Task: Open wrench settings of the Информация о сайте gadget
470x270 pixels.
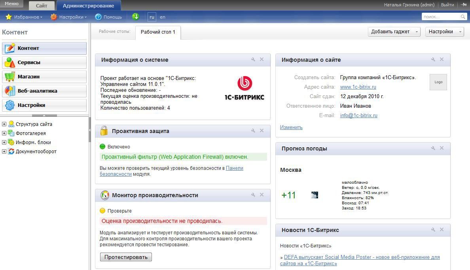Action: tap(433, 59)
